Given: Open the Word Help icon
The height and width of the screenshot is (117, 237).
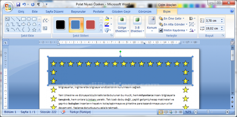Looking at the screenshot, I should click(232, 11).
